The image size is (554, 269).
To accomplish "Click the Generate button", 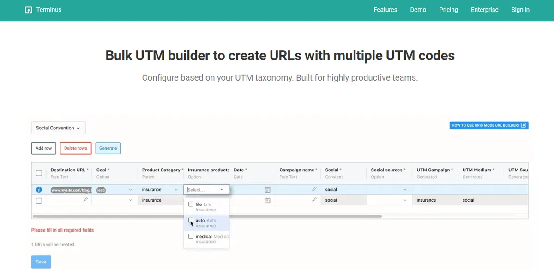I will (108, 148).
